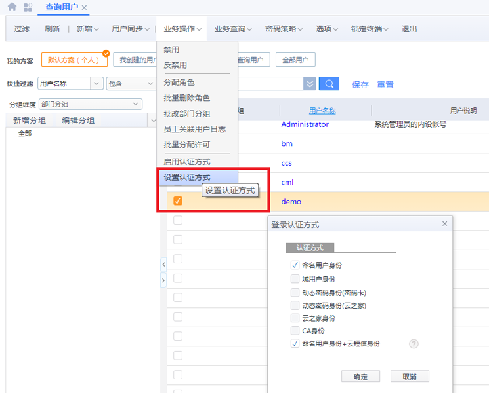Click the help question mark icon
This screenshot has height=393, width=489.
coord(414,344)
